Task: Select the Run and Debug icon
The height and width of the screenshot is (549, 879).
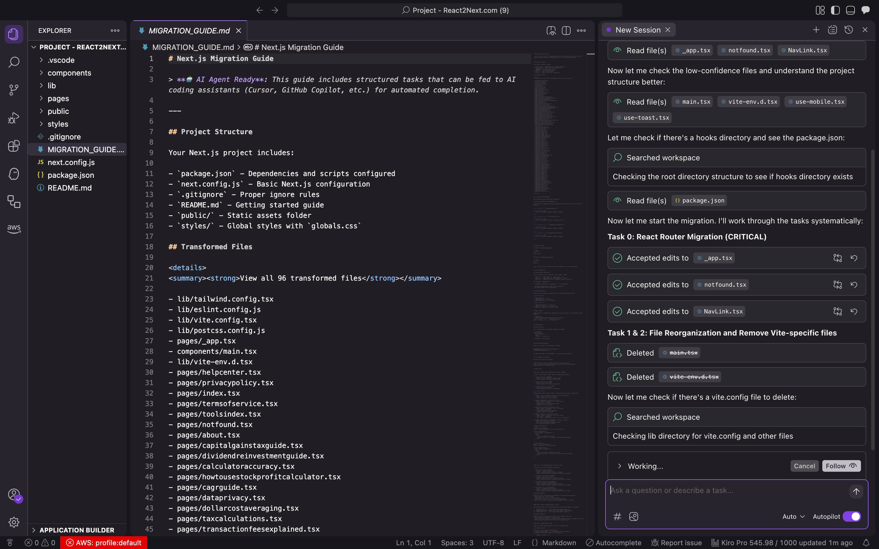Action: [x=14, y=117]
